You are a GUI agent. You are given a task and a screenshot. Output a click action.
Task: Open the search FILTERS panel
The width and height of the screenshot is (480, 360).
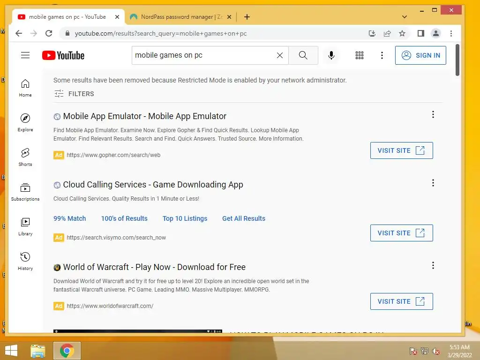74,94
